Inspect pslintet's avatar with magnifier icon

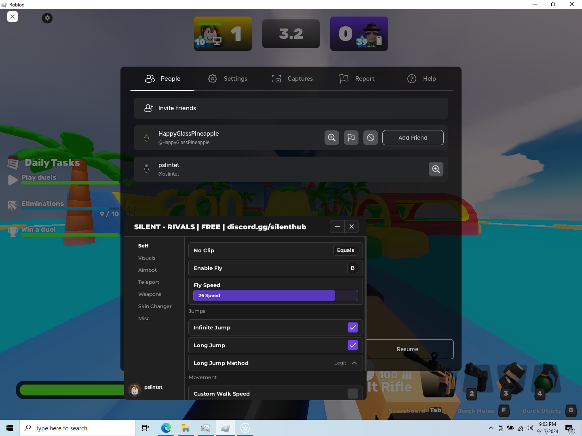click(436, 169)
